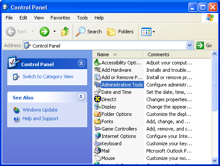Open the DirectX control panel icon
220x166 pixels.
click(97, 99)
